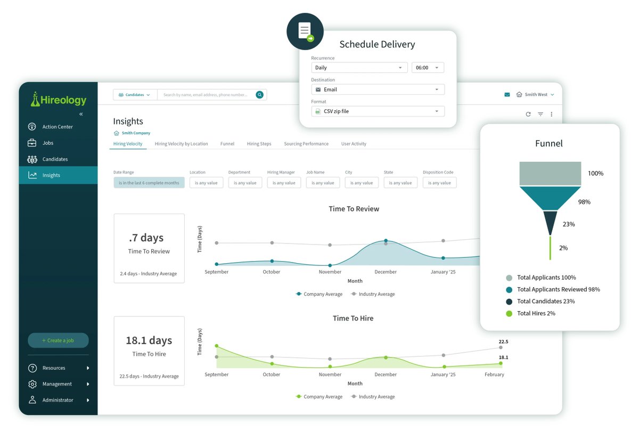Collapse the sidebar with the double-chevron control
The image size is (639, 431).
tap(81, 114)
